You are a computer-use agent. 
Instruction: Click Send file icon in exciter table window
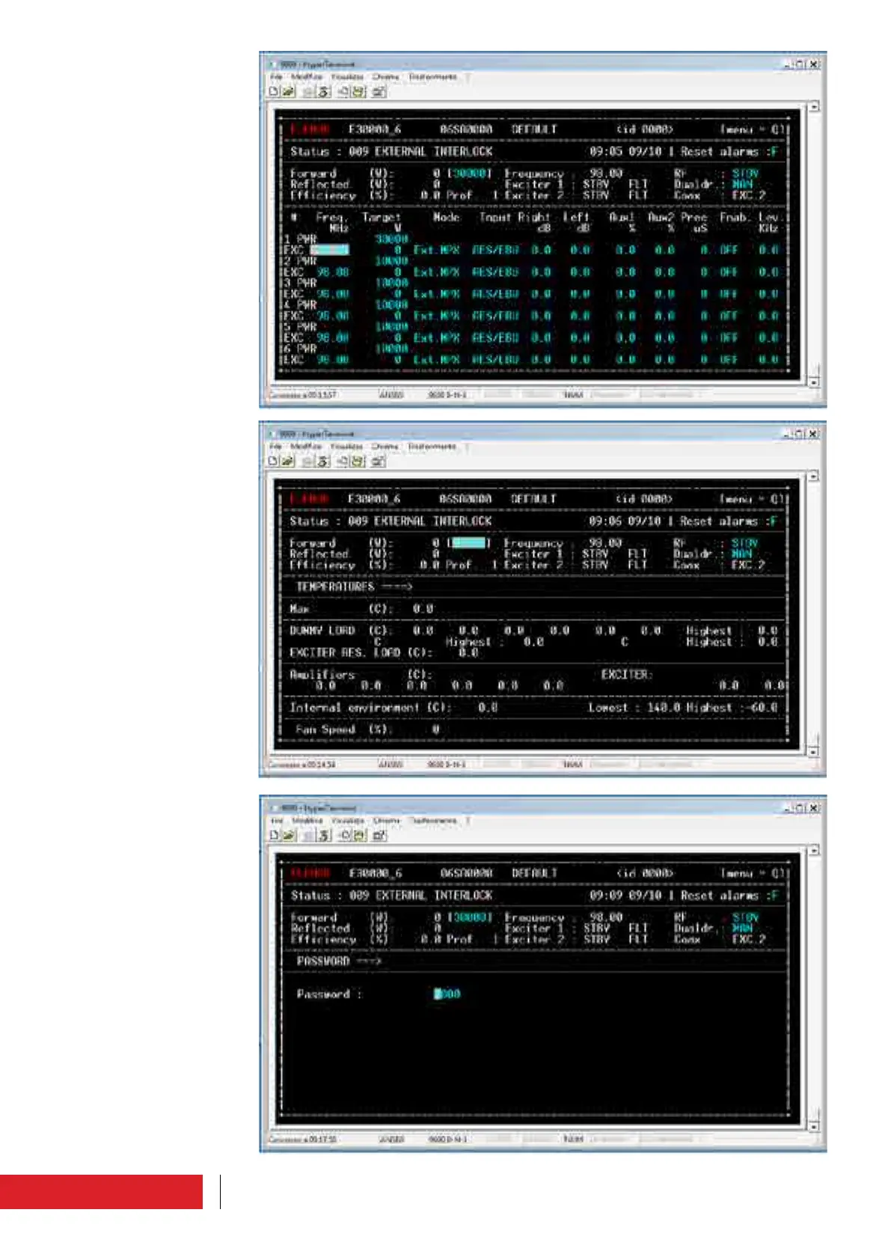343,92
